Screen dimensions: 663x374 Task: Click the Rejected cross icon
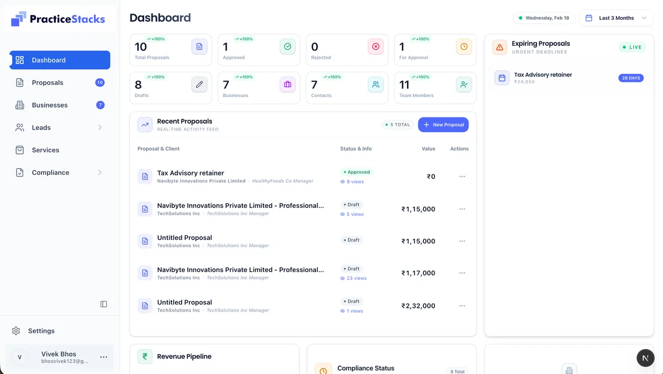376,47
